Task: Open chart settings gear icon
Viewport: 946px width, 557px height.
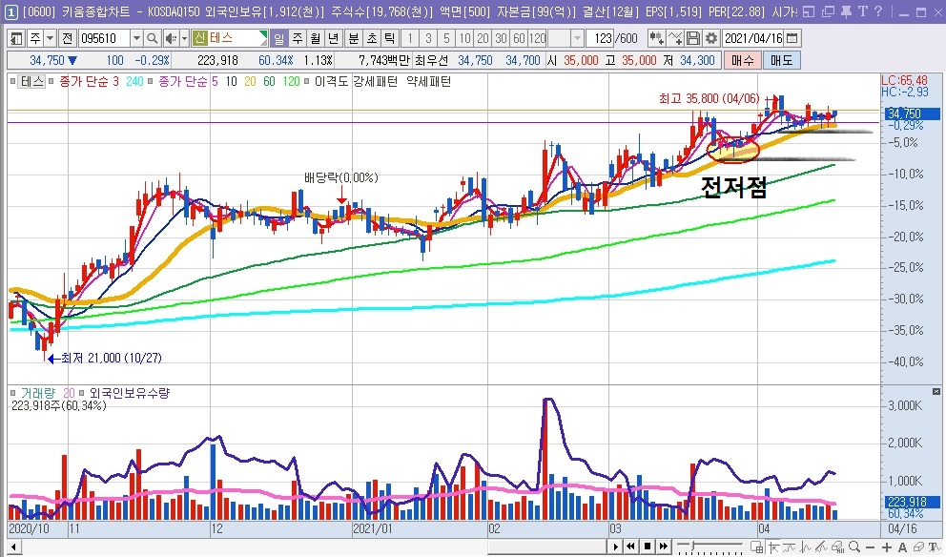Action: (711, 38)
